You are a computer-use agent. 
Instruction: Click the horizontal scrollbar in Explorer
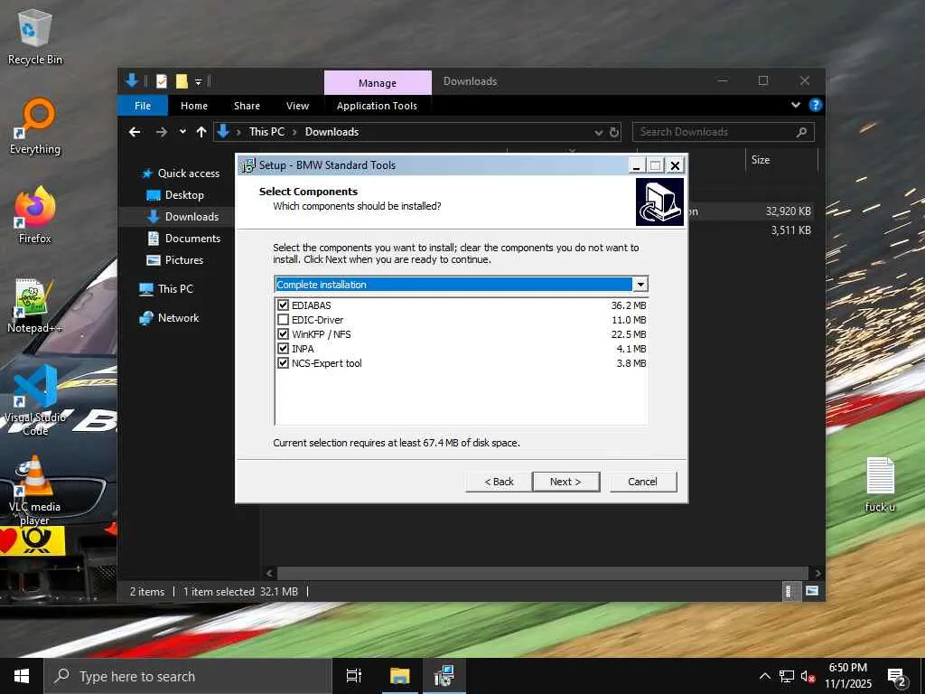pos(542,573)
